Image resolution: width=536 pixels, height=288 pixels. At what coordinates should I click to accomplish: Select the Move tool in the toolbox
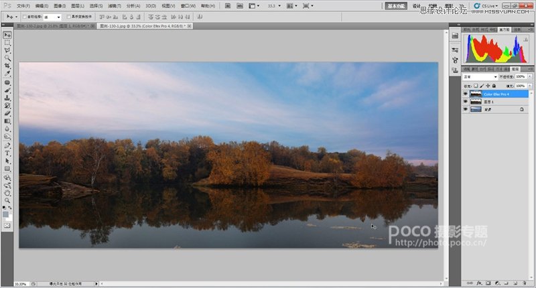[x=7, y=35]
